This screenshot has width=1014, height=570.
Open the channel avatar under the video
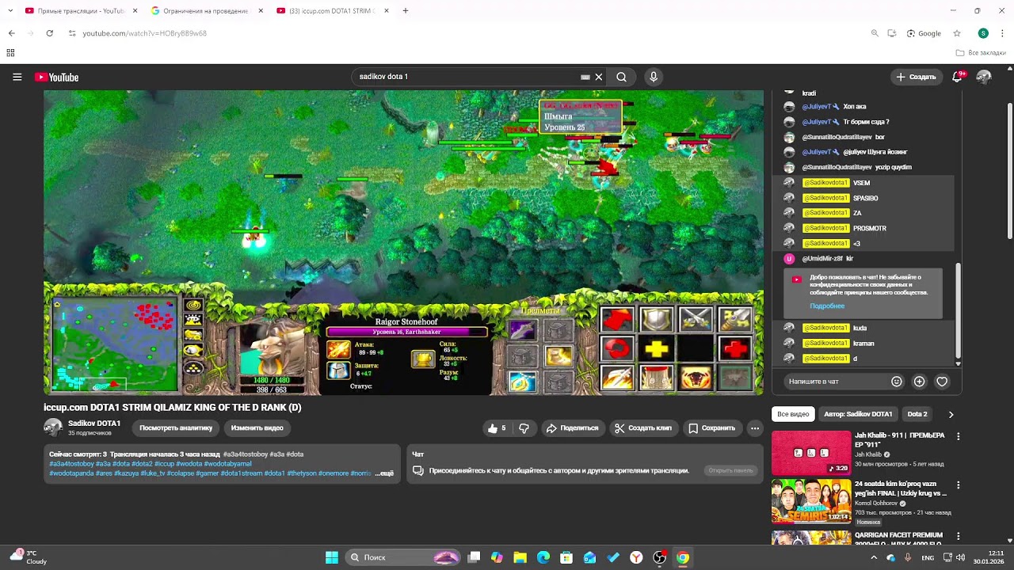coord(53,427)
